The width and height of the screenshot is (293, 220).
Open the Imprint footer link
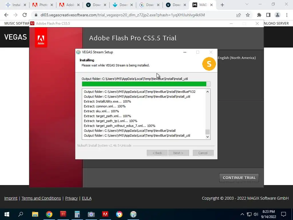11,198
